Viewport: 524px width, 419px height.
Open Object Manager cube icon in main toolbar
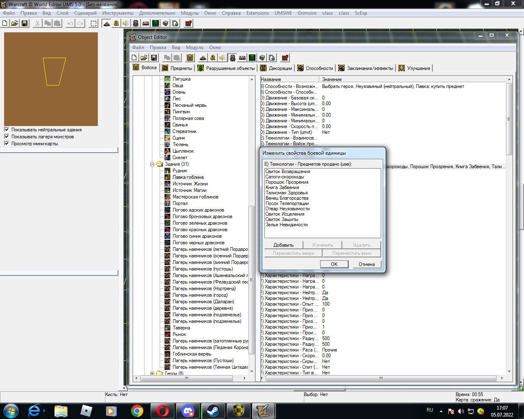click(x=165, y=23)
